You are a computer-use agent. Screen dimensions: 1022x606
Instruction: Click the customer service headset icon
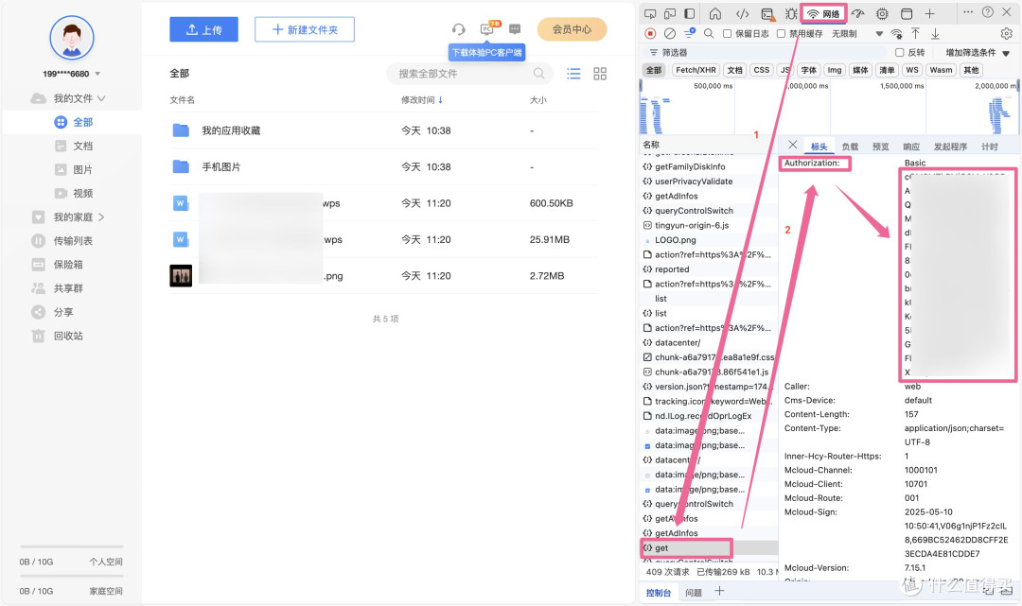pos(459,29)
